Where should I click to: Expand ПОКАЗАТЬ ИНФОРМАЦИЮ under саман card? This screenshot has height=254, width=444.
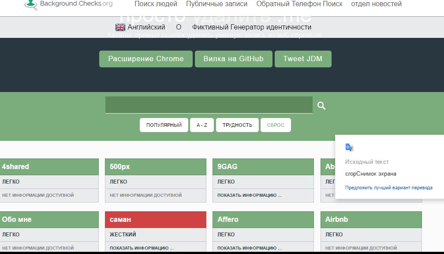pyautogui.click(x=142, y=248)
